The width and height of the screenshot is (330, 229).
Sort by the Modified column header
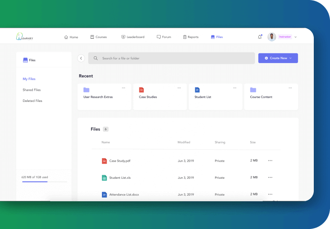(184, 142)
